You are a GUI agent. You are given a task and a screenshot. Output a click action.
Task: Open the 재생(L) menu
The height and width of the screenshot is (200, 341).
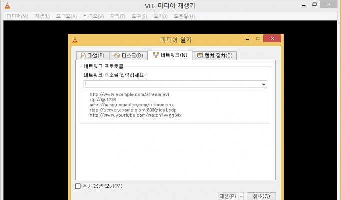click(42, 16)
